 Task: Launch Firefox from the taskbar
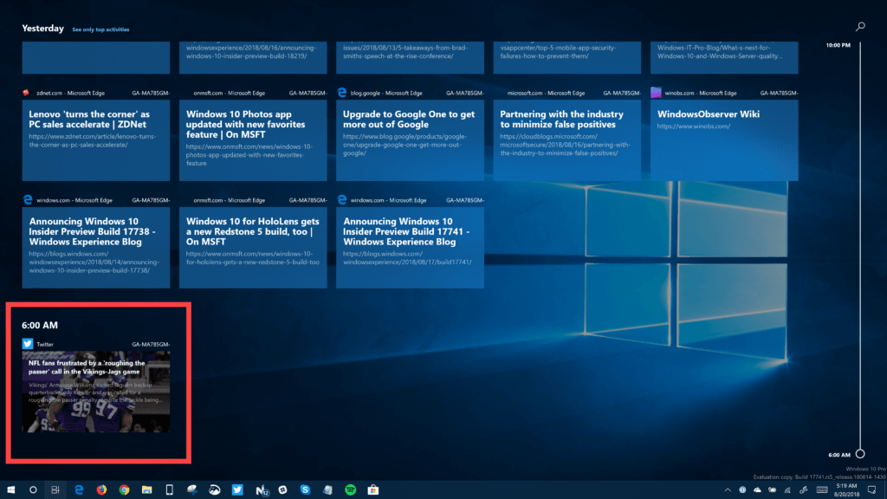click(100, 489)
